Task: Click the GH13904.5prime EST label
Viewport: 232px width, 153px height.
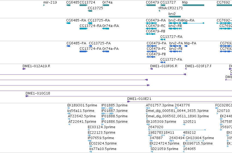Action: pos(200,138)
